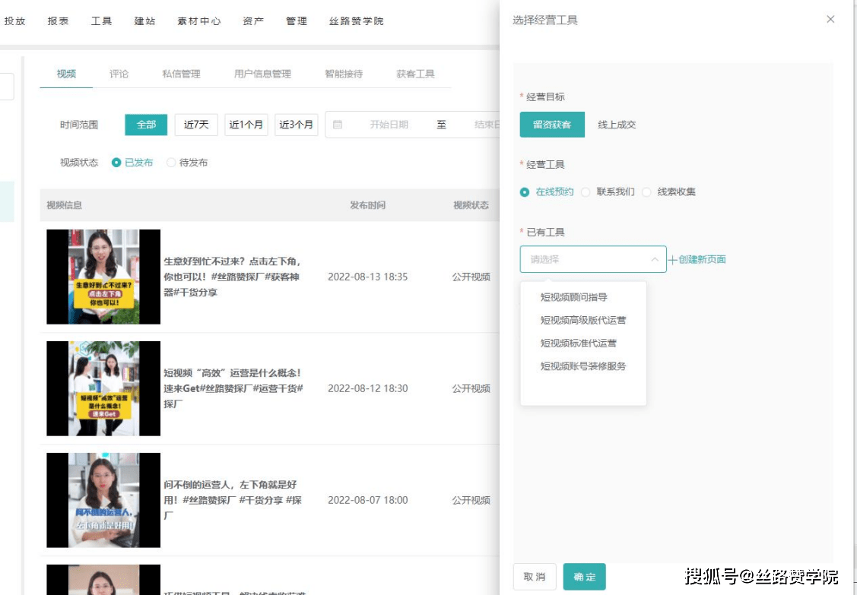Select the 待发布 radio button
The image size is (857, 595).
pyautogui.click(x=171, y=163)
